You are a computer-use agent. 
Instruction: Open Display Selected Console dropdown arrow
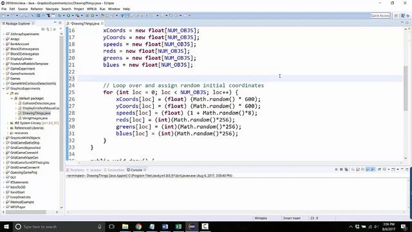point(389,169)
